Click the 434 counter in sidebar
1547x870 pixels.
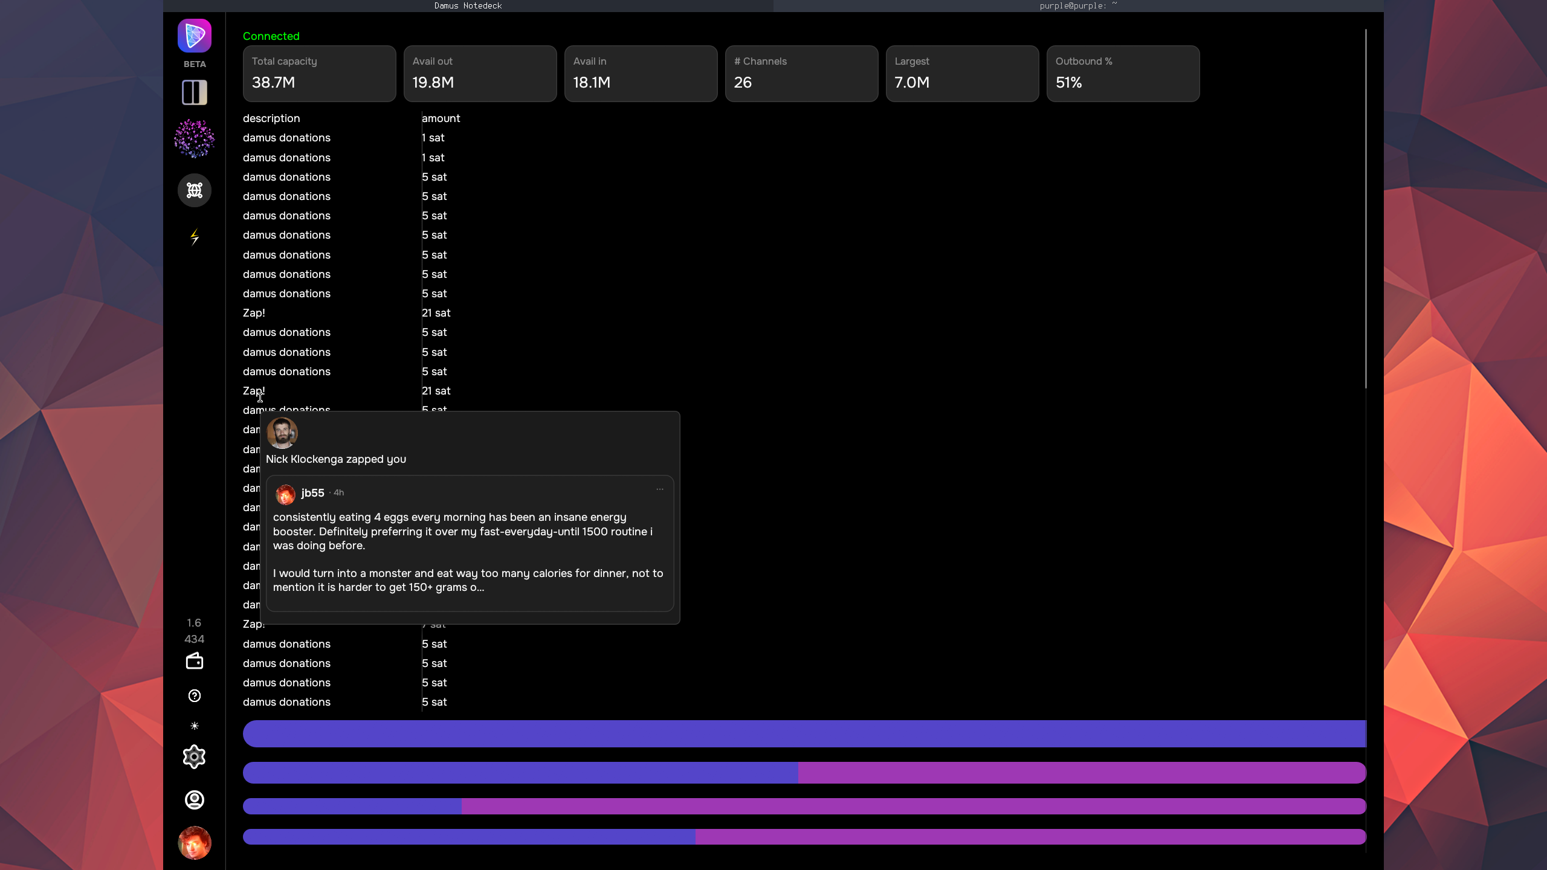coord(195,639)
